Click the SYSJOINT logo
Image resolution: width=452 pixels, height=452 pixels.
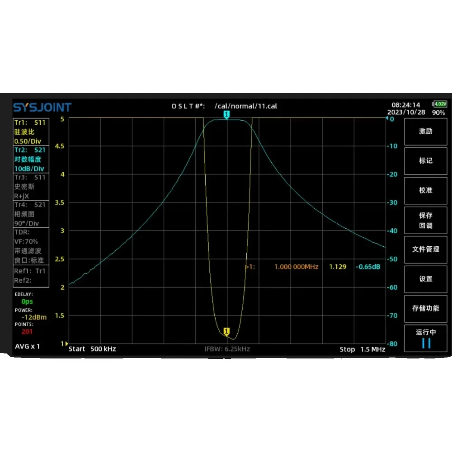[42, 108]
